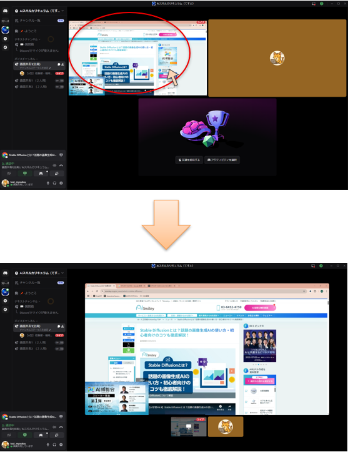Open Discord home icon in upper screenshot
Image resolution: width=348 pixels, height=452 pixels.
click(x=5, y=11)
